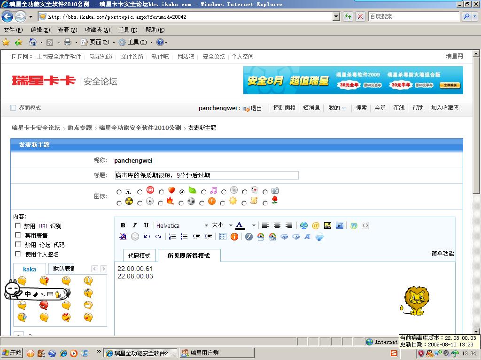This screenshot has width=481, height=360.
Task: Select flame topic icon radio
Action: click(x=161, y=203)
